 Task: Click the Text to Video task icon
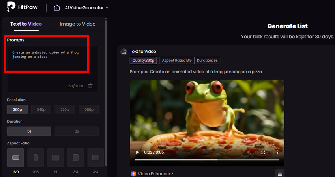pos(124,52)
